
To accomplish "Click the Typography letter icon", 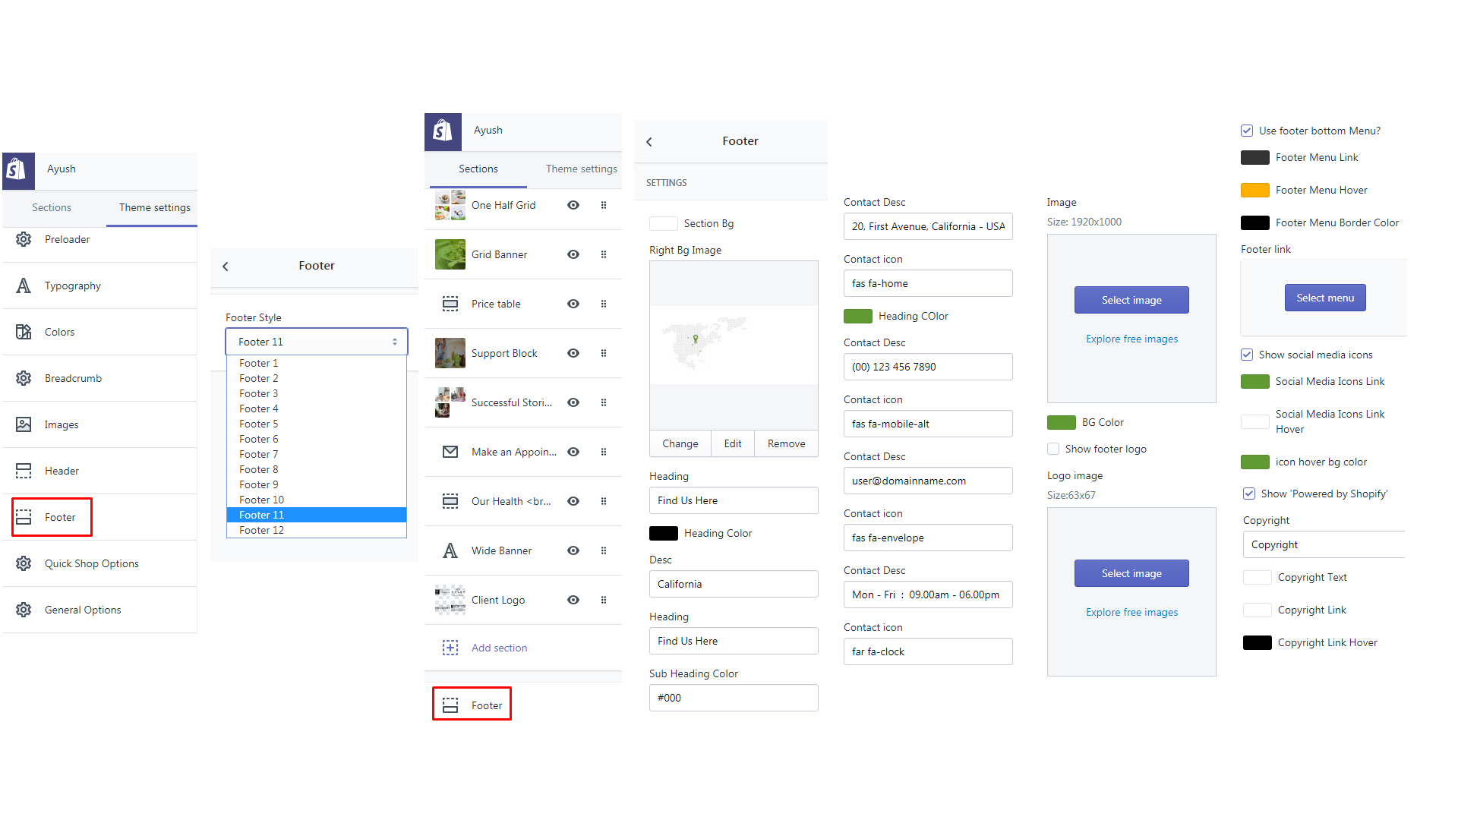I will (x=24, y=285).
